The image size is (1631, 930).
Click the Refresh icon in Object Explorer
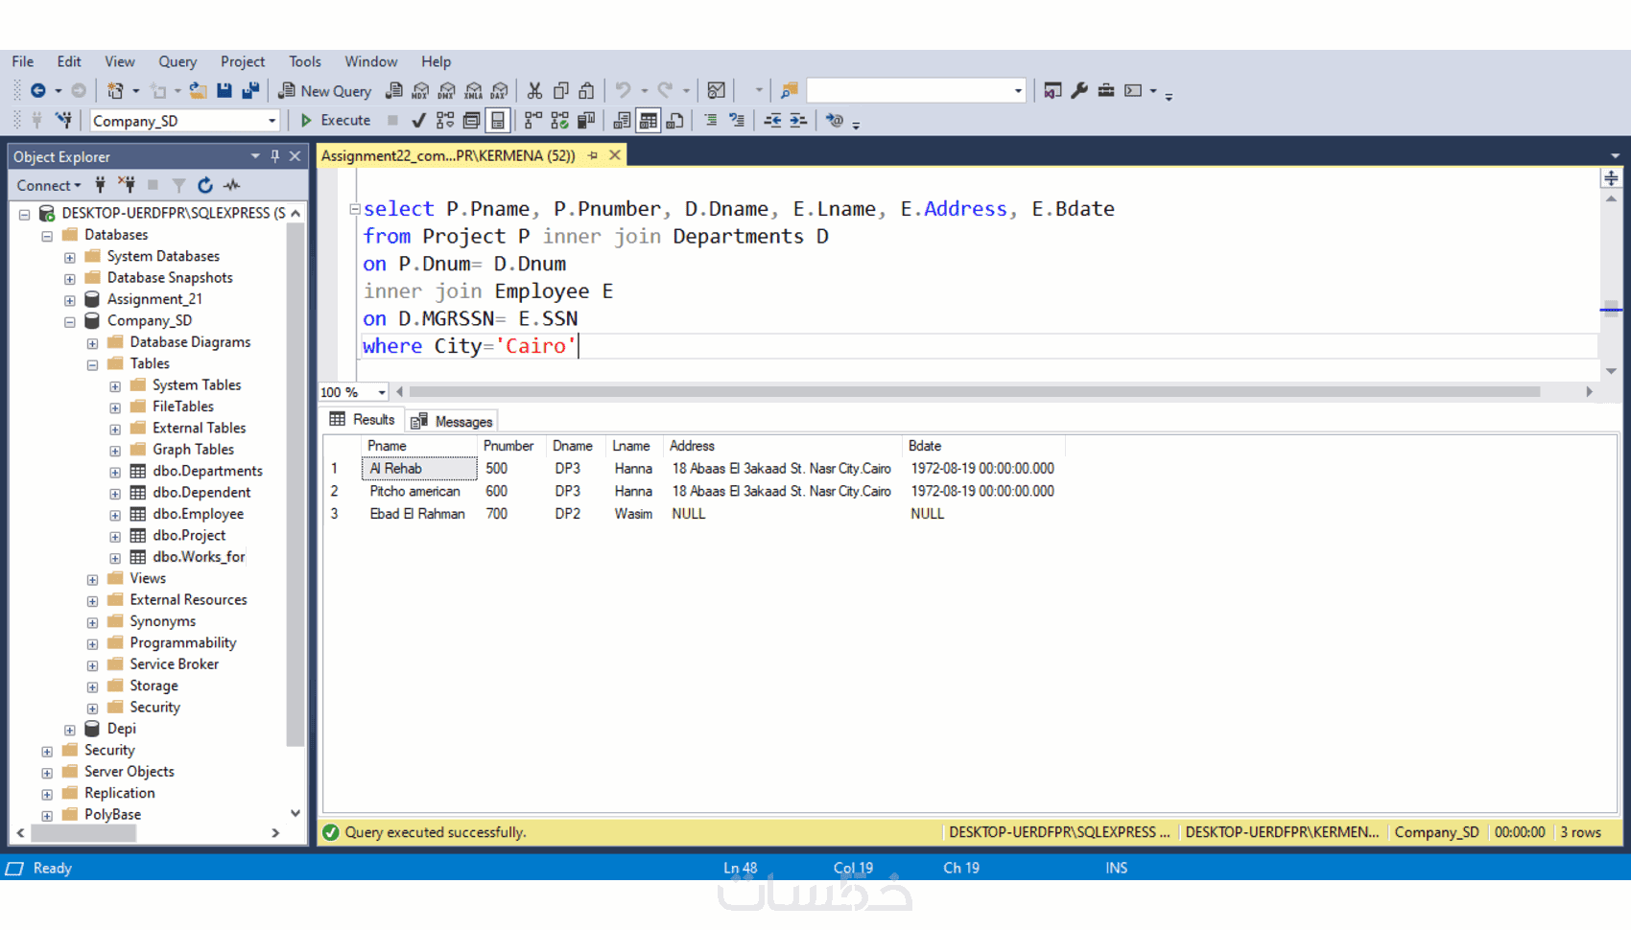205,185
